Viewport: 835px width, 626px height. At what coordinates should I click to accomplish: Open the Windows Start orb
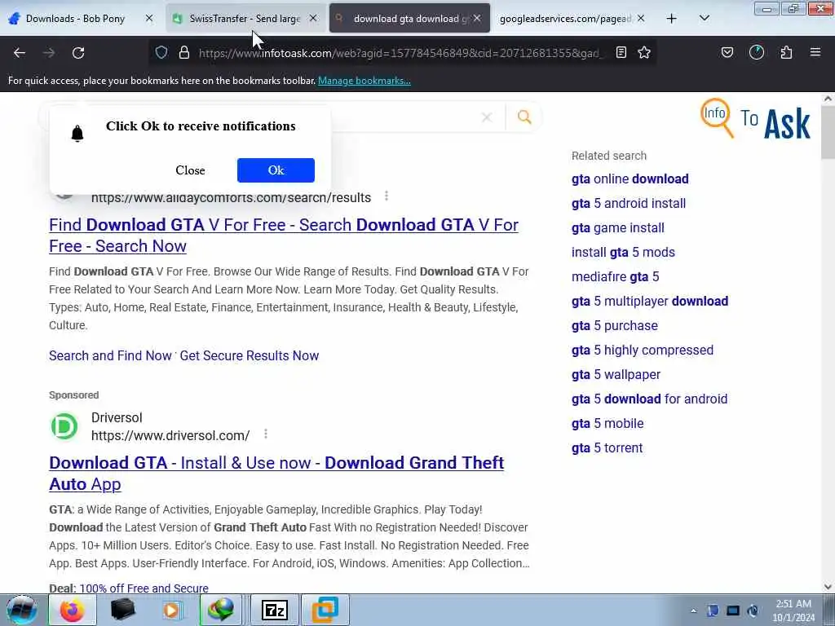[21, 610]
